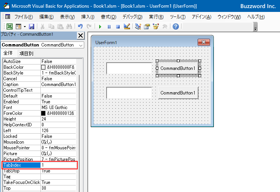Click the Paste clipboard icon
This screenshot has height=192, width=280.
pos(60,26)
